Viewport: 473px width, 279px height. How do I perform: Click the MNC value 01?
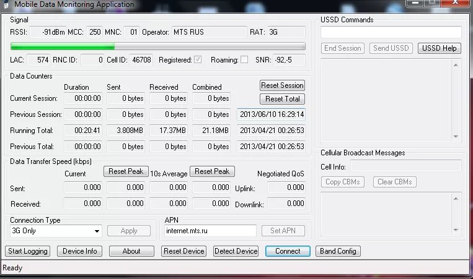tap(131, 32)
